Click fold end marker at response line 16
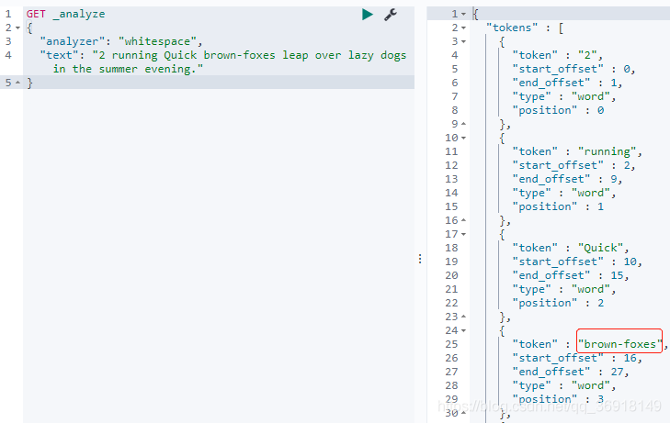This screenshot has width=670, height=423. click(463, 220)
